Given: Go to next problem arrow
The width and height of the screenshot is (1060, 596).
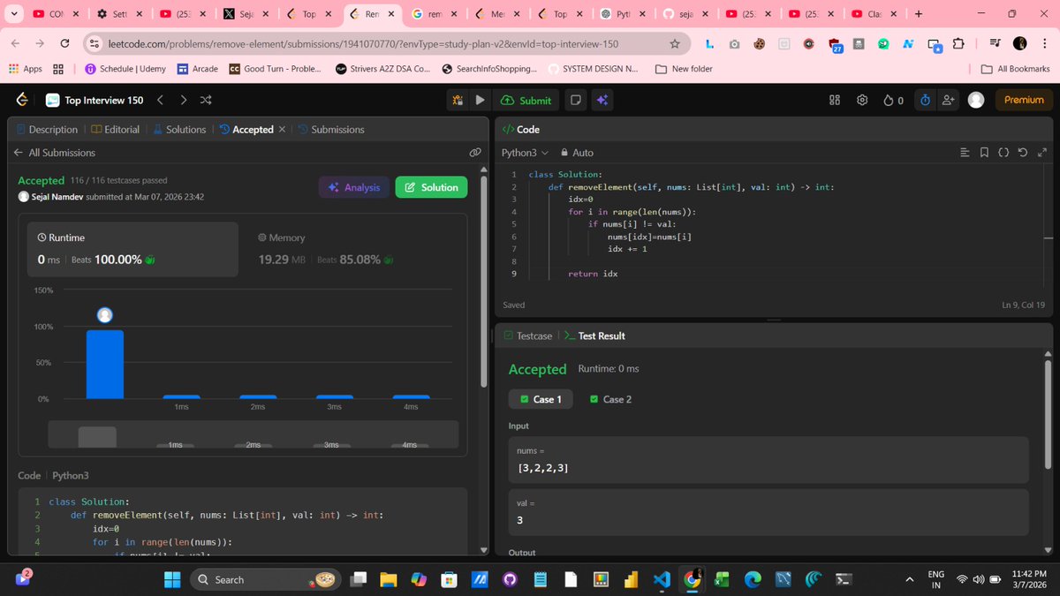Looking at the screenshot, I should 183,100.
